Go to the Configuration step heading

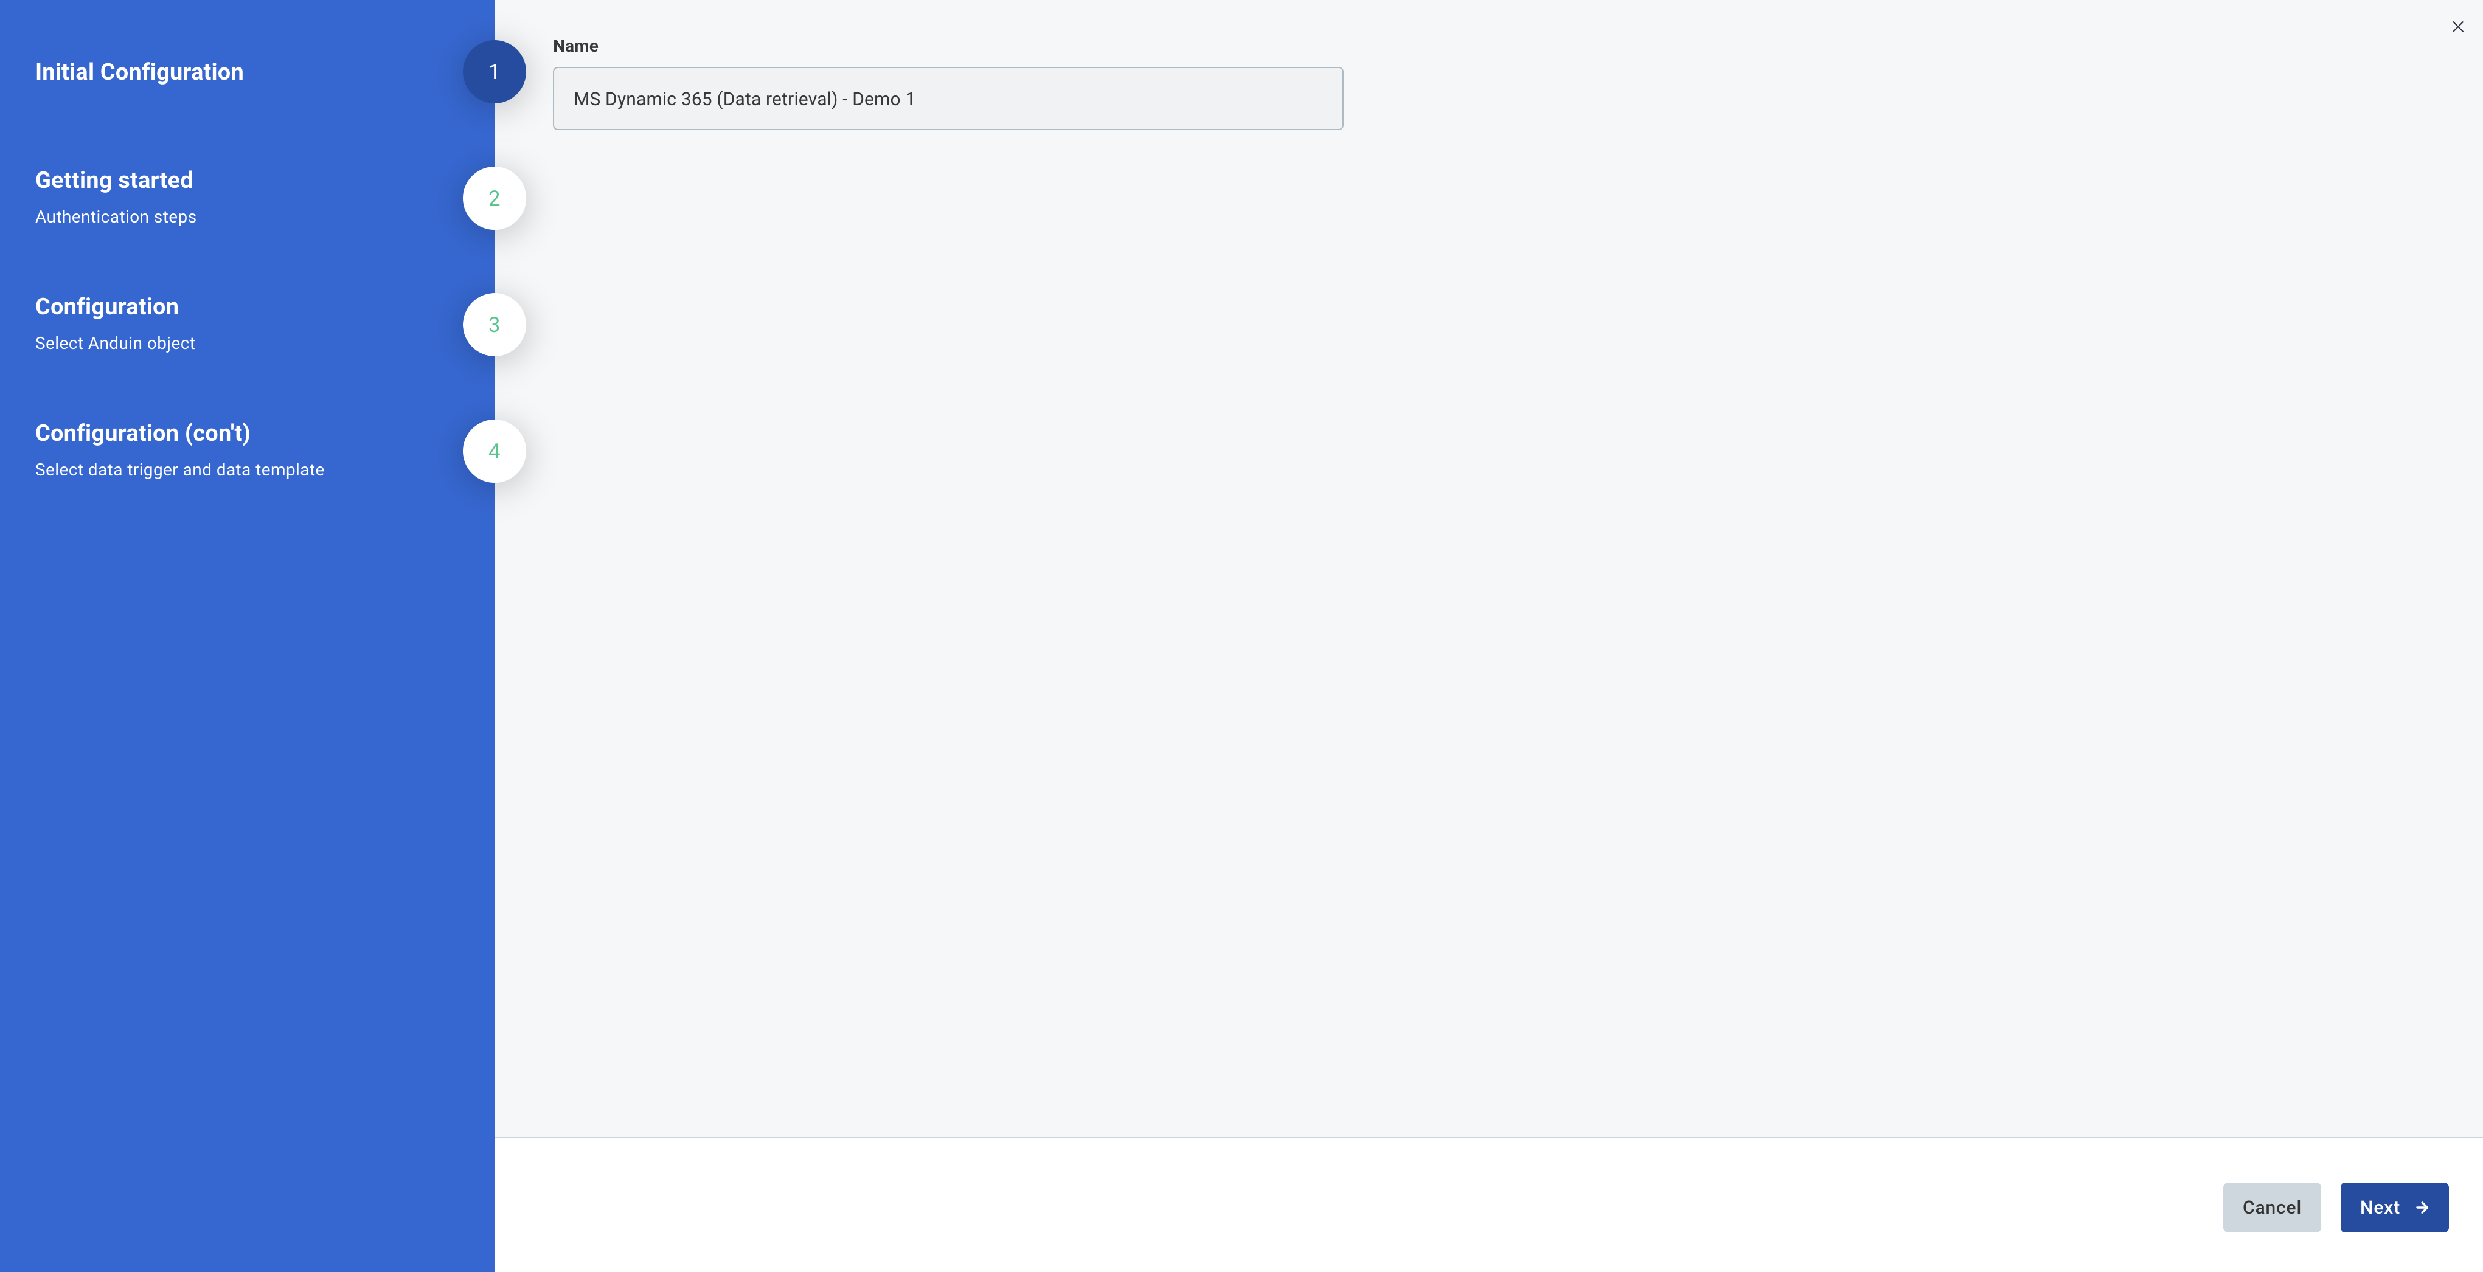coord(107,306)
